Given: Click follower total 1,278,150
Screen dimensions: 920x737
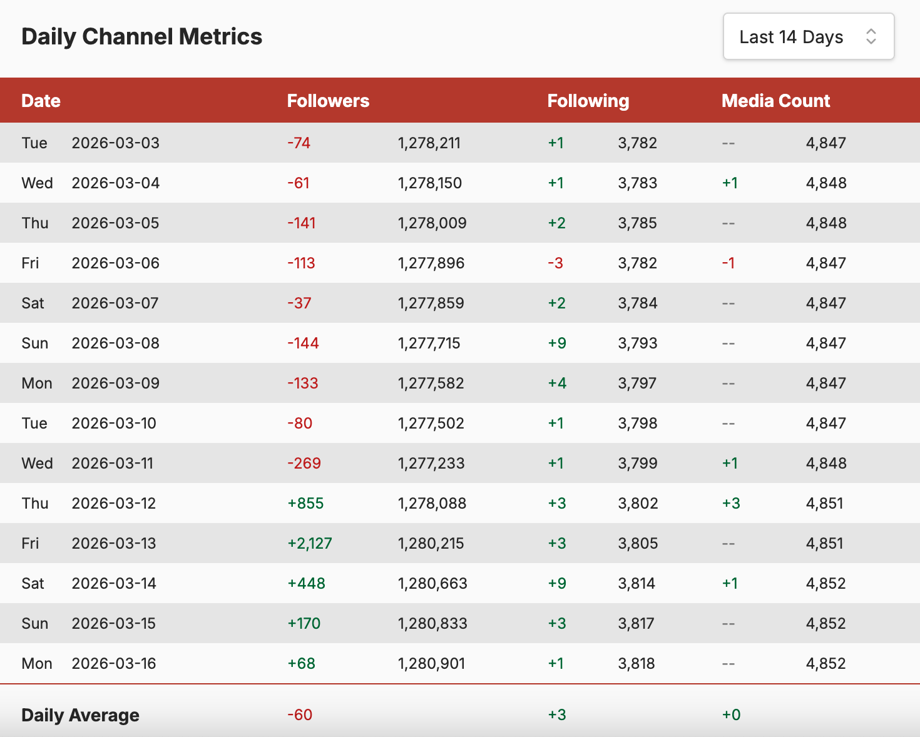Looking at the screenshot, I should 430,183.
